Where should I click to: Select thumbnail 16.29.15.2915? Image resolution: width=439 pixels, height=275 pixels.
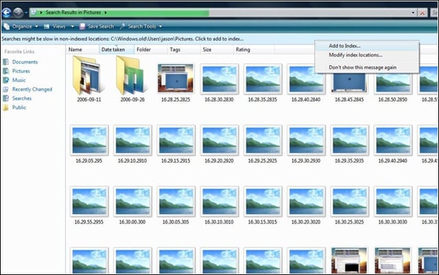tap(176, 141)
